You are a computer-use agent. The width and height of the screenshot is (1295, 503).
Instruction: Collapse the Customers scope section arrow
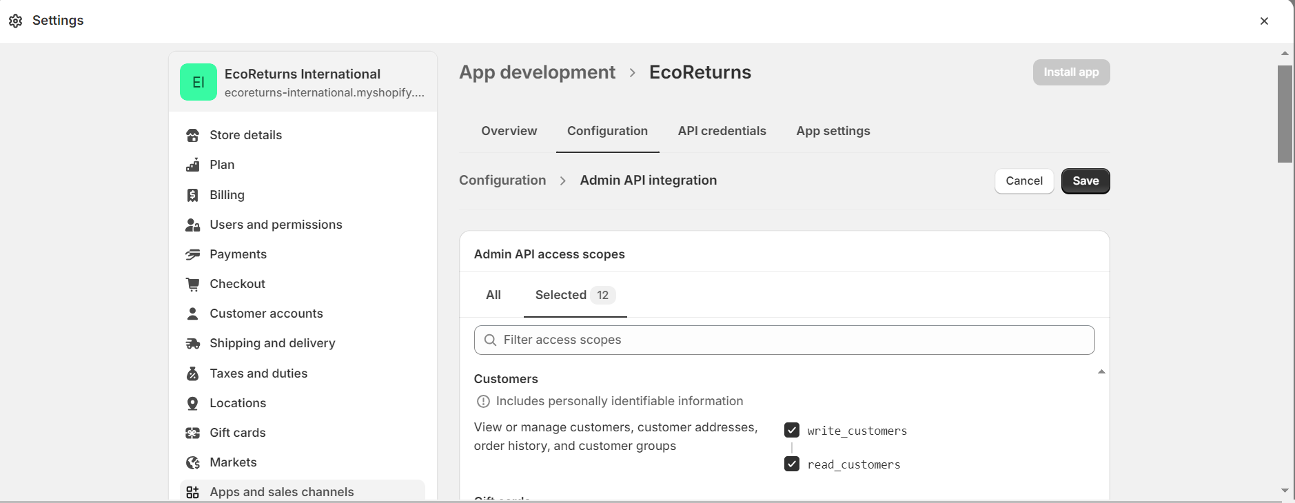click(x=1101, y=372)
